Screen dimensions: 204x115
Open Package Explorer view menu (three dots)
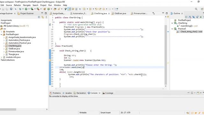[46, 17]
